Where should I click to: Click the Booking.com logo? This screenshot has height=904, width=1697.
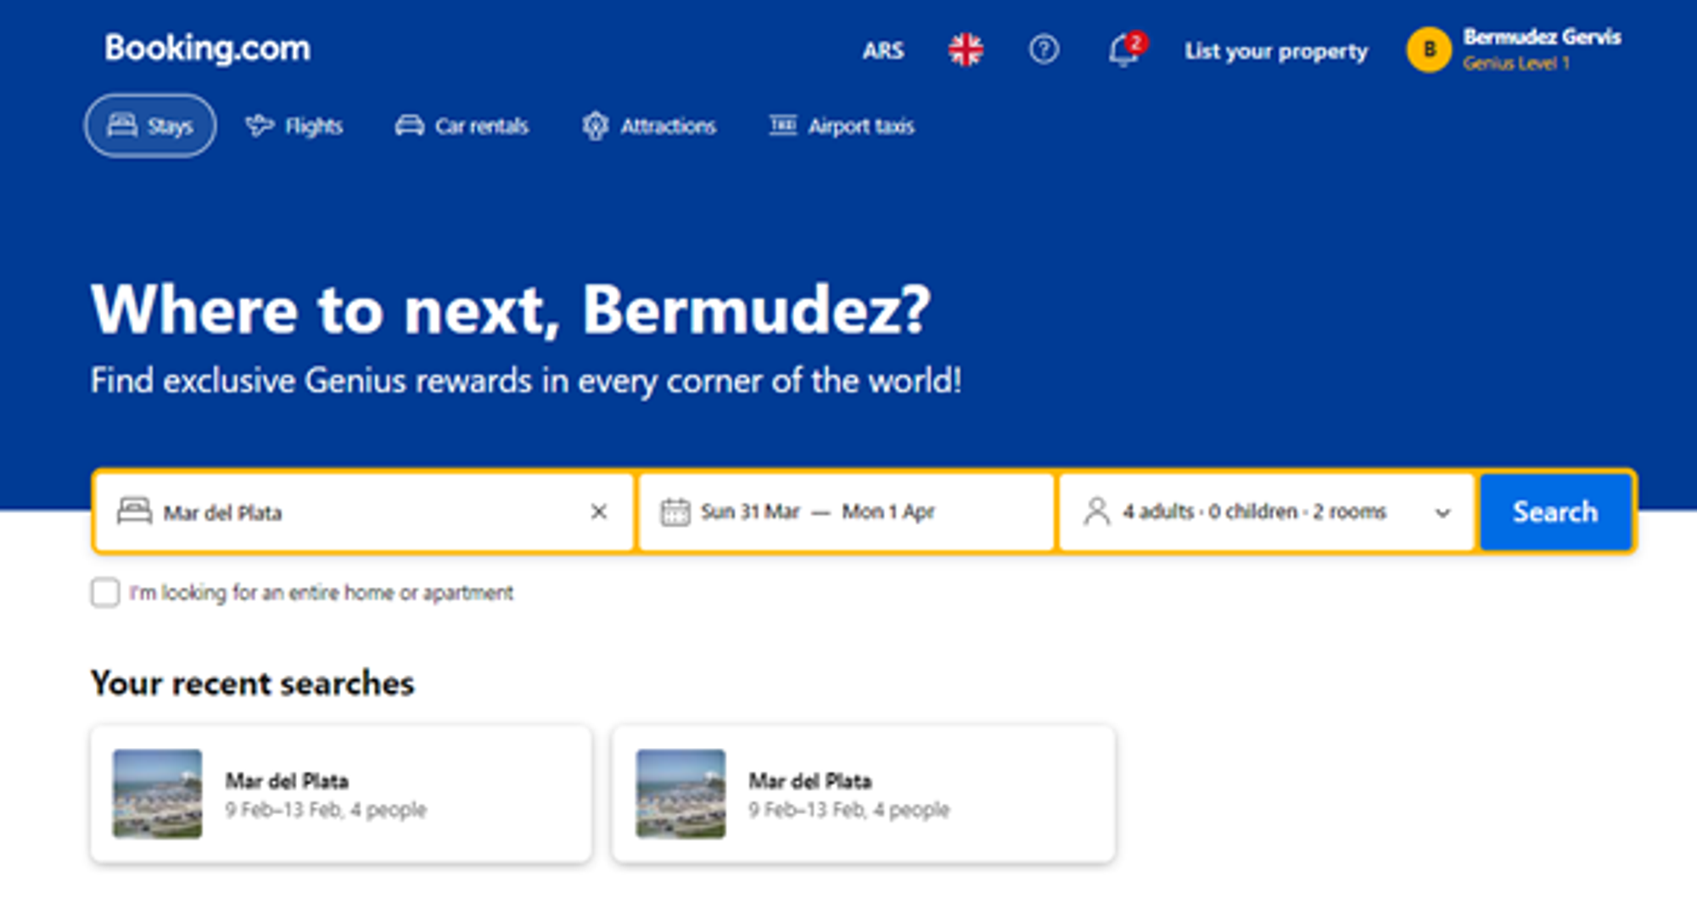coord(208,48)
